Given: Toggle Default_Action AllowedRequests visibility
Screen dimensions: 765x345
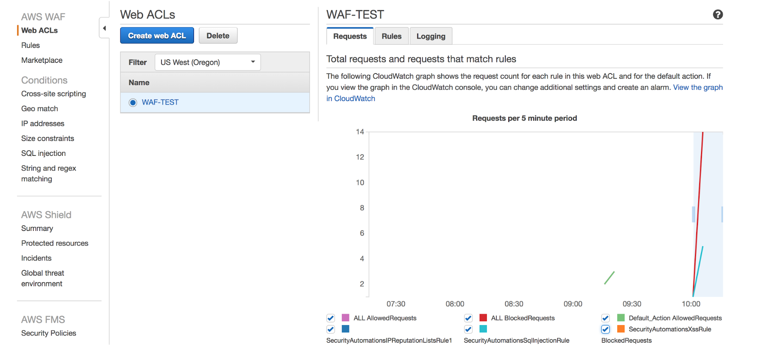Looking at the screenshot, I should tap(605, 318).
